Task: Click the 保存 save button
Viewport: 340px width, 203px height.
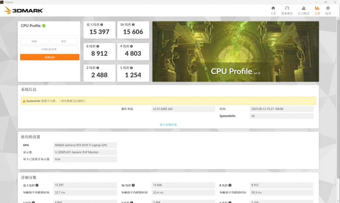Action: (64, 41)
